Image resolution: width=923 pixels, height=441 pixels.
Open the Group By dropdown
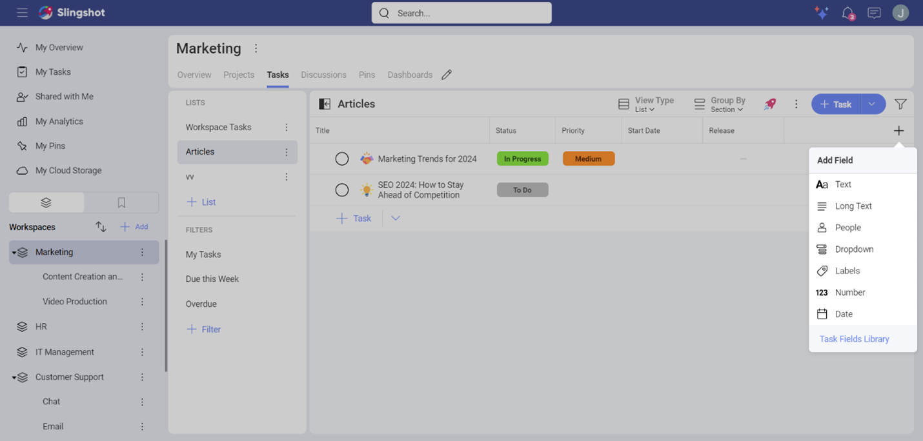click(x=720, y=104)
